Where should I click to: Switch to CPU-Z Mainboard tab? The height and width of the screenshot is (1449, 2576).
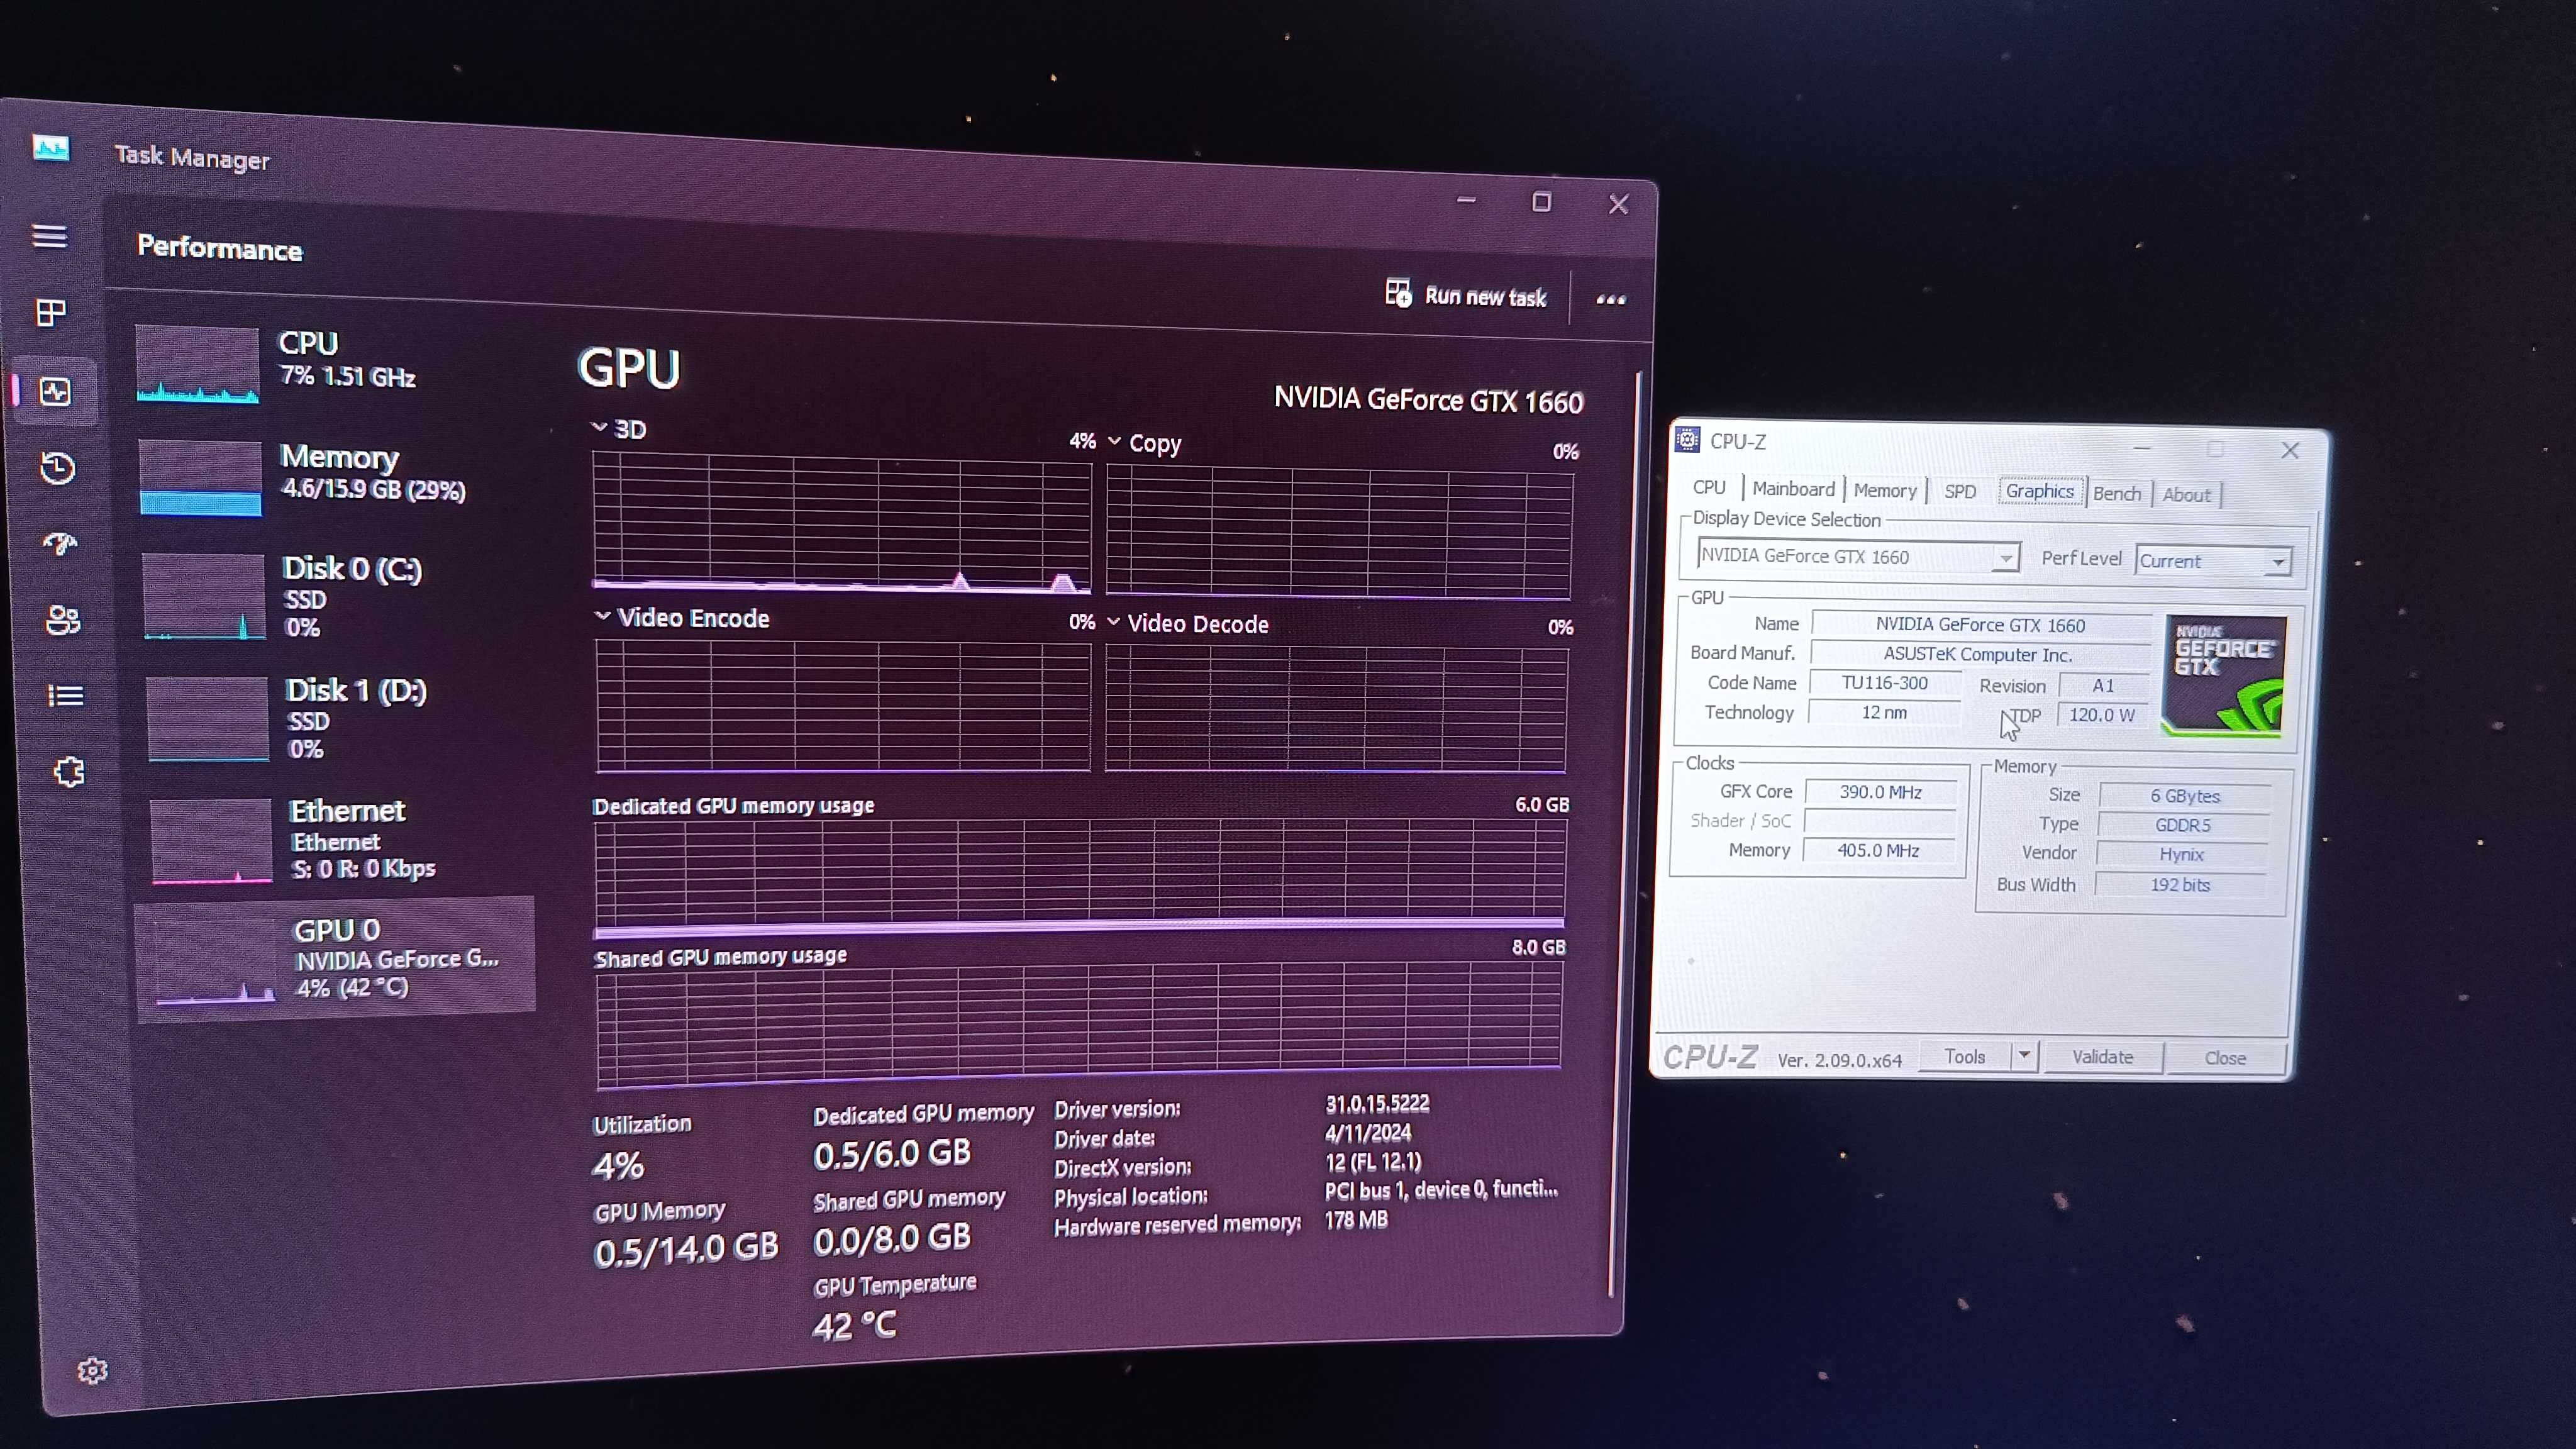coord(1792,492)
